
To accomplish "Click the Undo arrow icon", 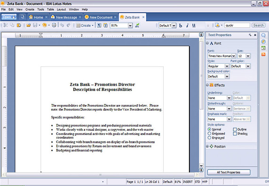I will click(62, 25).
